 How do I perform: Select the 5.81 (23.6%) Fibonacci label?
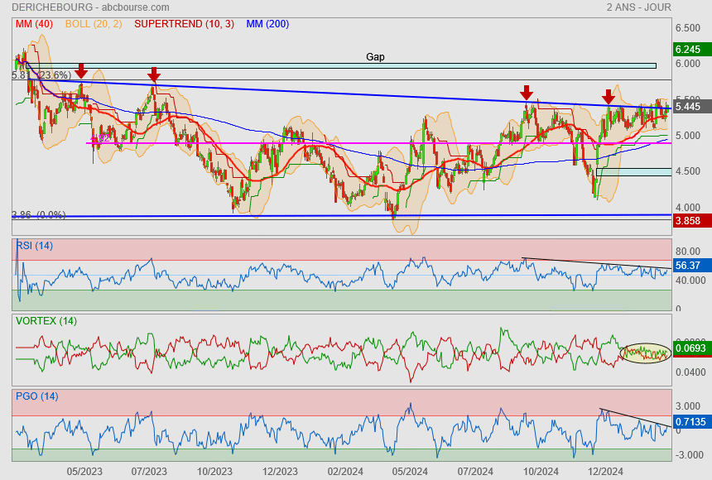coord(41,75)
